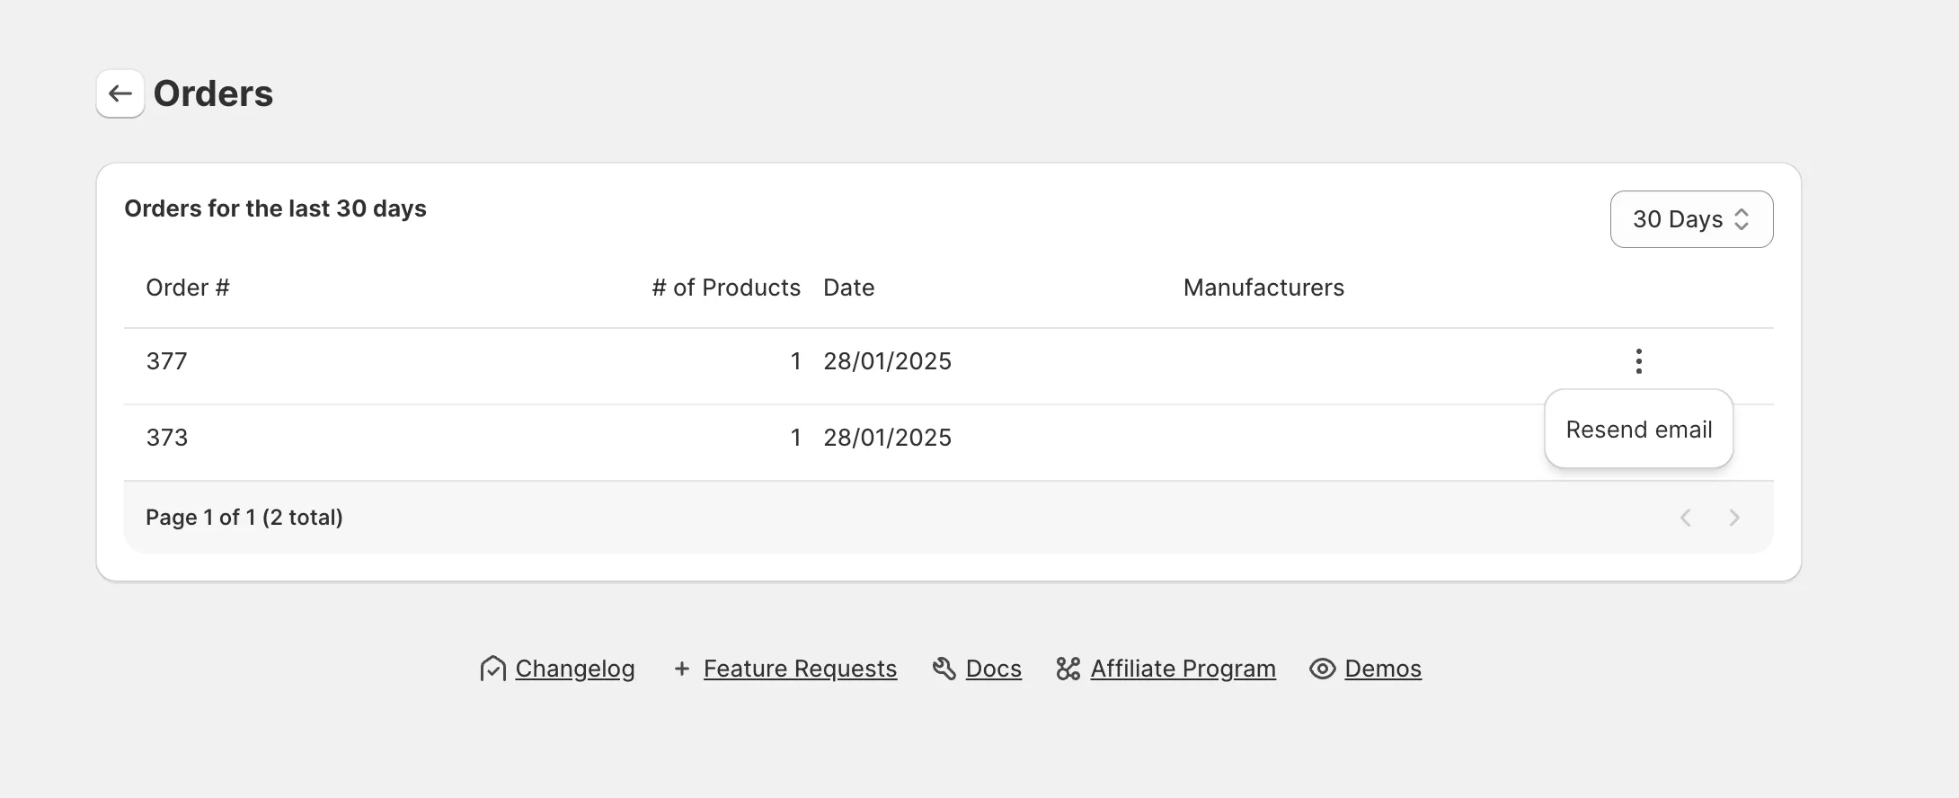1959x798 pixels.
Task: Click the plus icon beside Feature Requests
Action: [680, 669]
